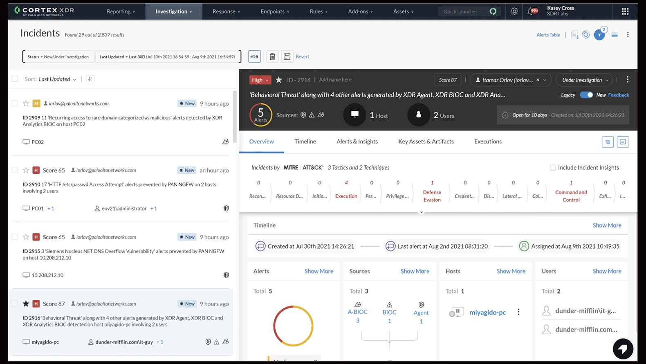Star the incident ID-2916 header
The image size is (646, 364).
tap(279, 80)
